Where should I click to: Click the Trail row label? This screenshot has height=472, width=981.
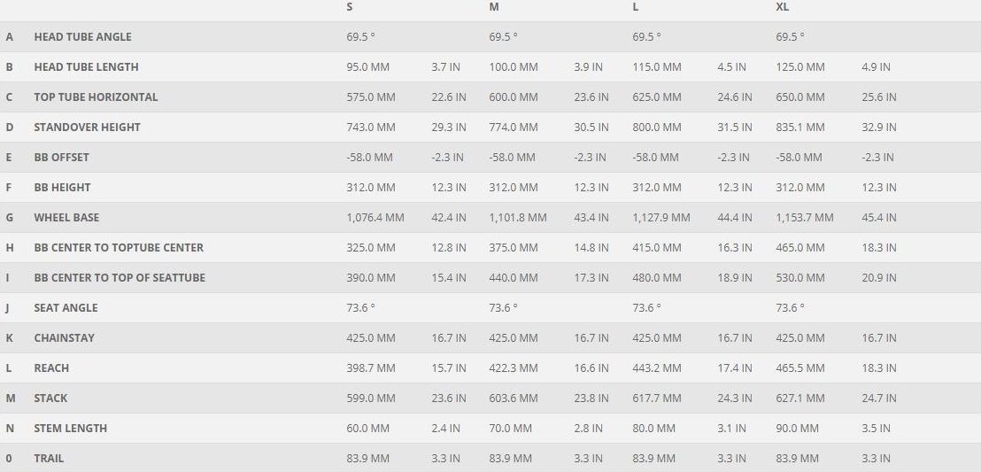pyautogui.click(x=49, y=459)
